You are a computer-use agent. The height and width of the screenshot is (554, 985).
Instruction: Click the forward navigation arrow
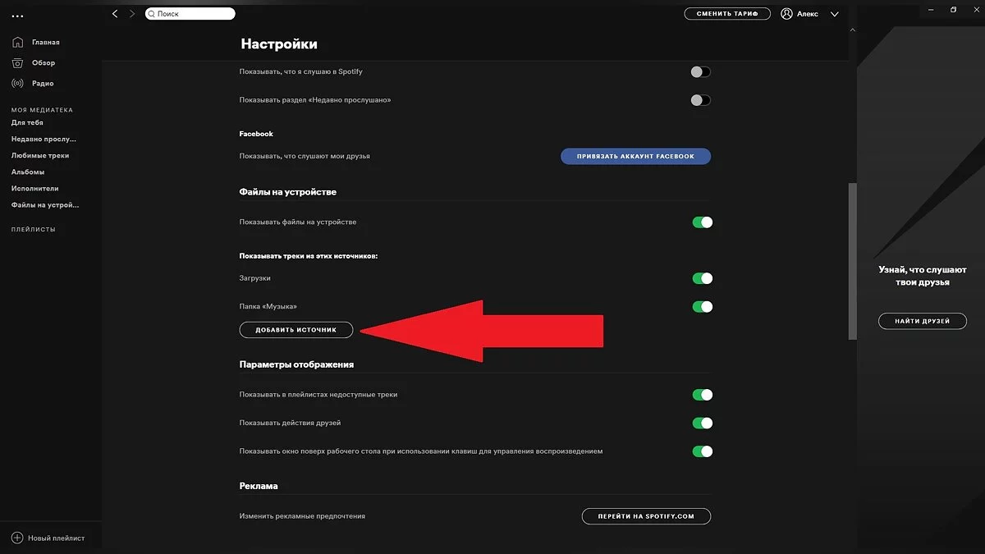click(x=132, y=14)
